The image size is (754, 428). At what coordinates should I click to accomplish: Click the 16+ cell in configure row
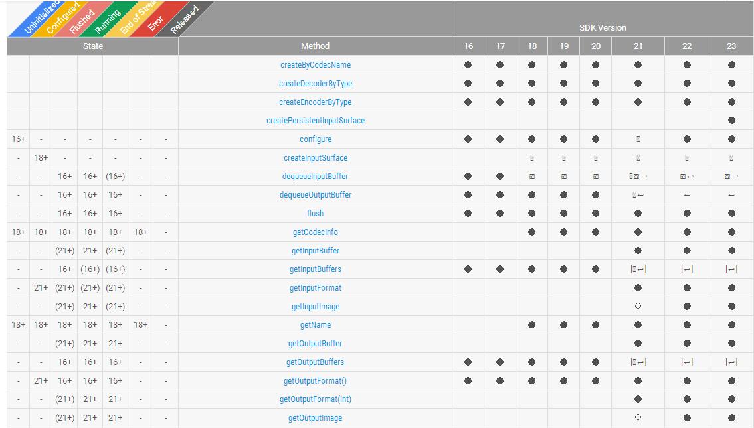coord(19,139)
